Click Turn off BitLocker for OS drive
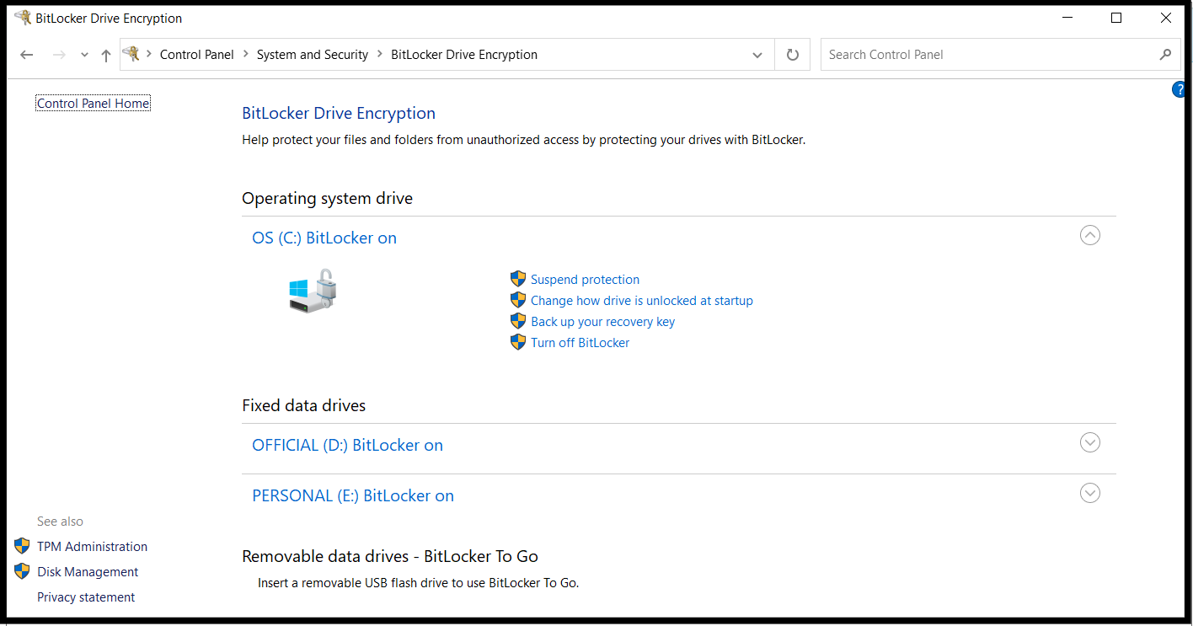Screen dimensions: 1193x626 click(x=580, y=342)
